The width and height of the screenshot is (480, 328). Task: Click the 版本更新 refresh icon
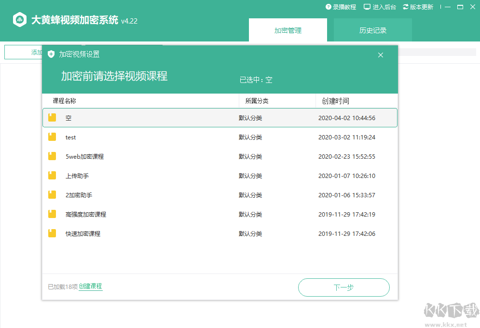pyautogui.click(x=406, y=7)
